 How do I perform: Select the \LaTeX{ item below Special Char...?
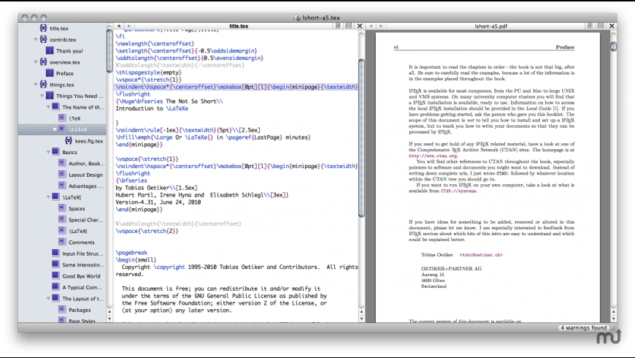pyautogui.click(x=78, y=231)
